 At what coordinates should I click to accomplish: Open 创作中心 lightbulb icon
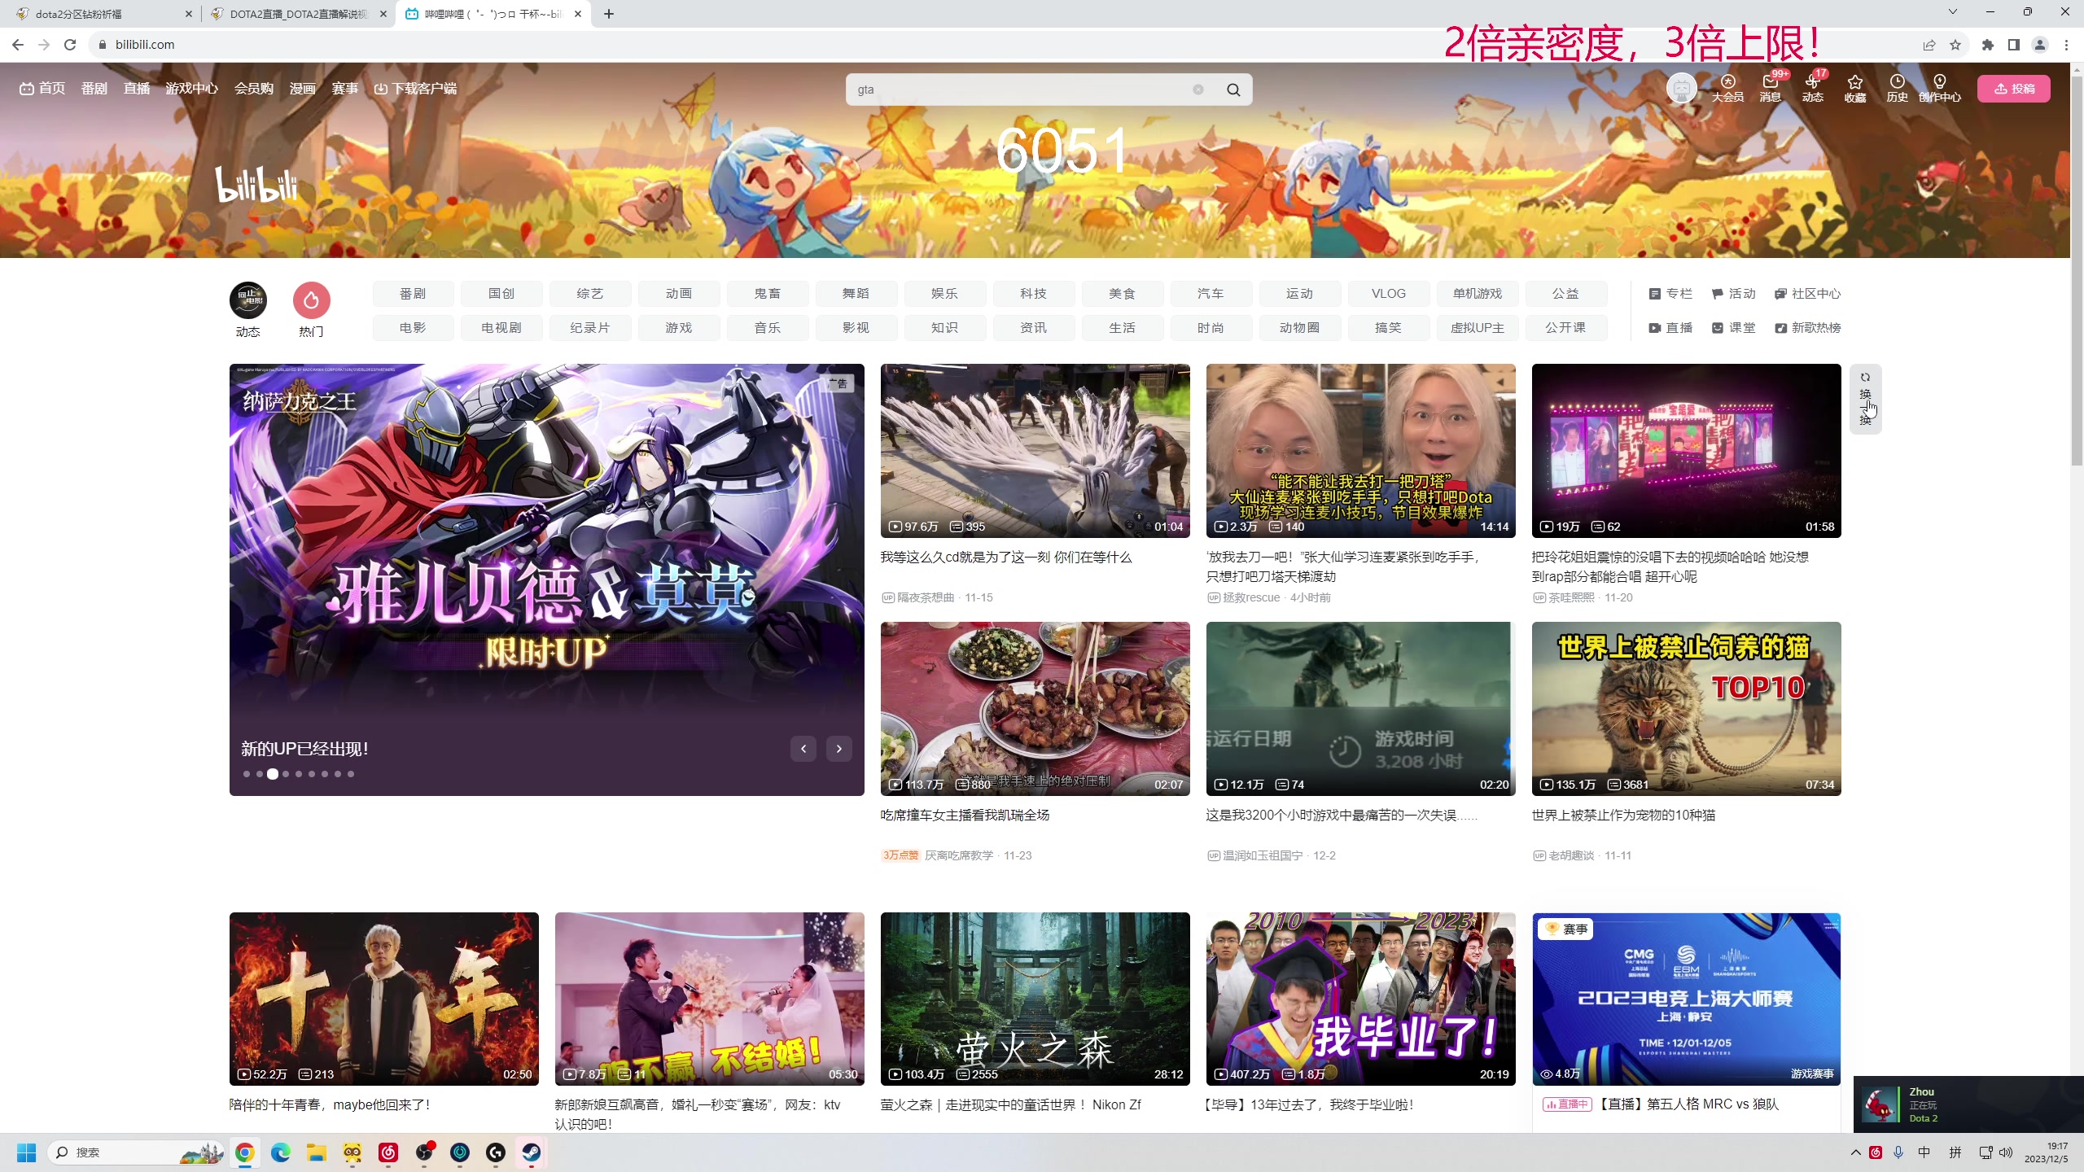[x=1940, y=89]
